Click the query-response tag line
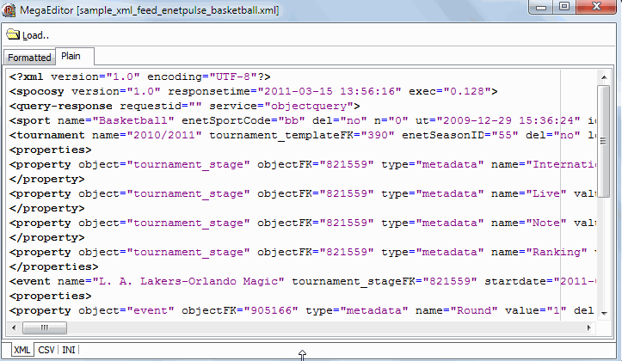Image resolution: width=622 pixels, height=361 pixels. [184, 106]
